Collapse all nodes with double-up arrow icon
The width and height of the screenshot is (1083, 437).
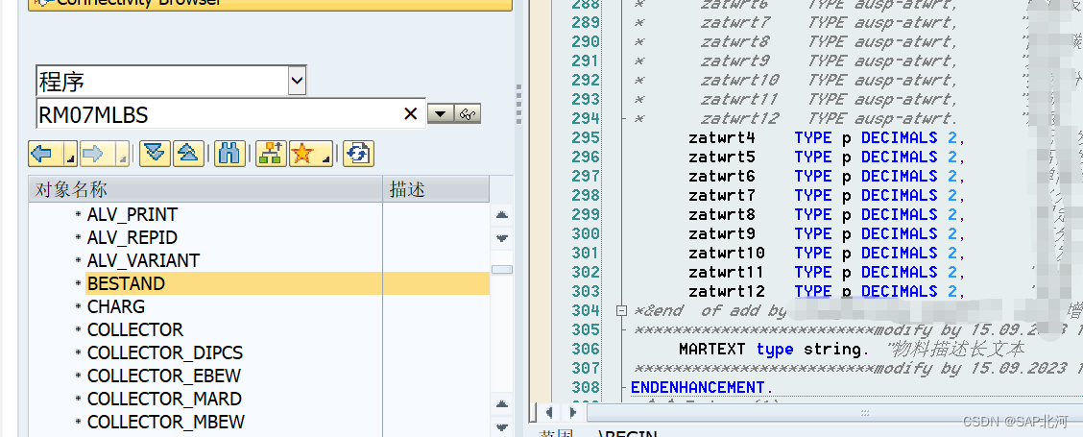188,154
